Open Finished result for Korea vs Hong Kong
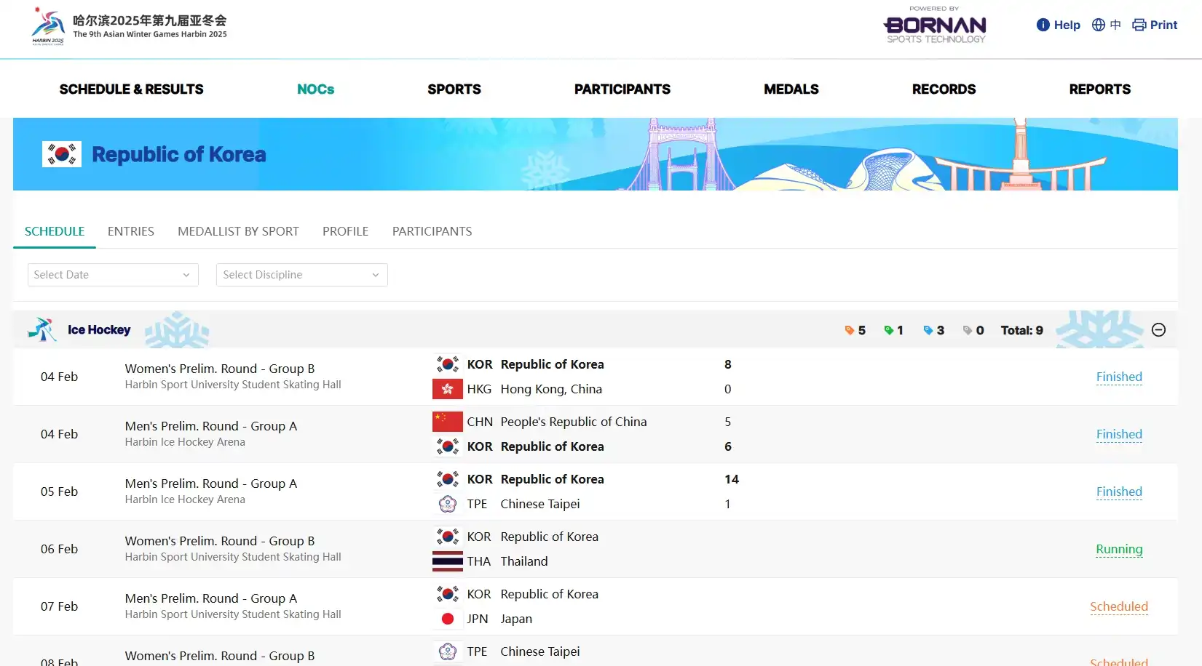 click(x=1119, y=377)
